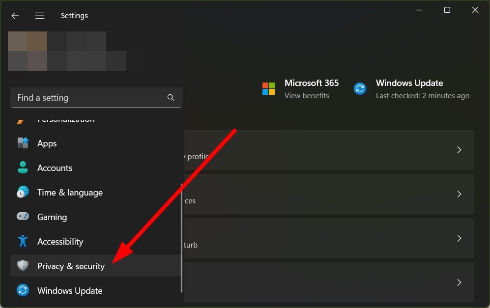Click inside the Find a setting box

pyautogui.click(x=74, y=98)
